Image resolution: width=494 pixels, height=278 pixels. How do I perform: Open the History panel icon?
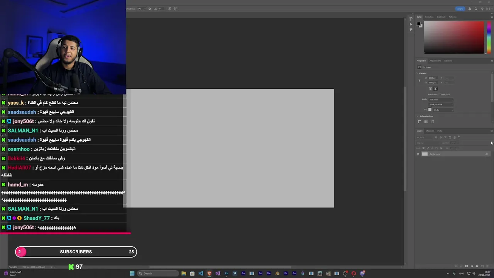pos(411,19)
